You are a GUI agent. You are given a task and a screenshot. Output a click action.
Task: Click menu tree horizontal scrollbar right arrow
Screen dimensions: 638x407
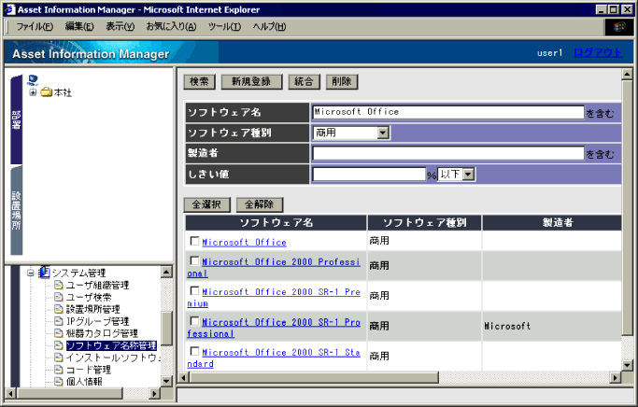point(155,393)
